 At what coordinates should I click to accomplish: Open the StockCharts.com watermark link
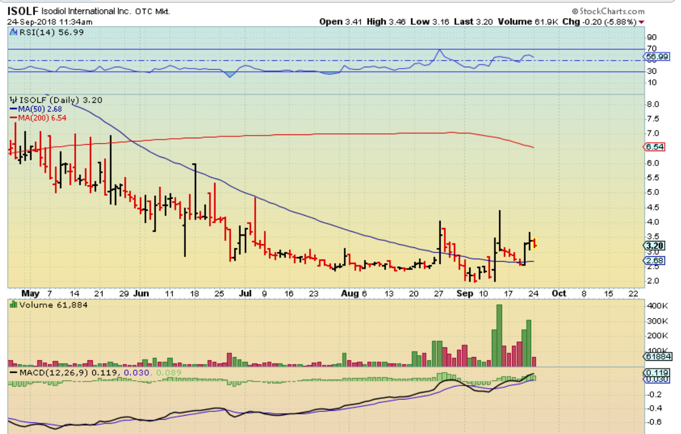click(612, 11)
